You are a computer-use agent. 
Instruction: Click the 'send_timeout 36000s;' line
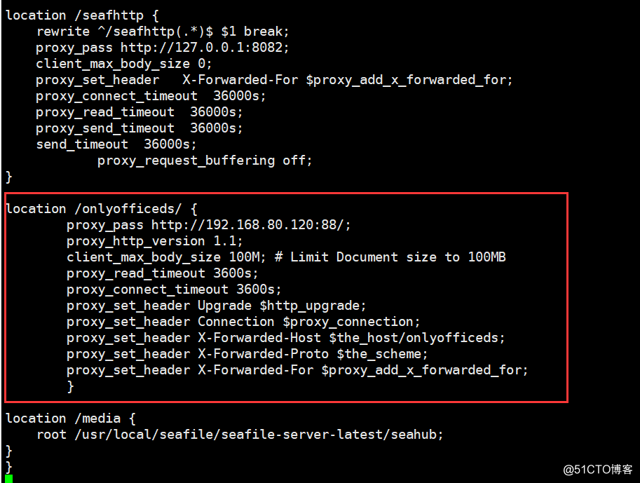[116, 144]
